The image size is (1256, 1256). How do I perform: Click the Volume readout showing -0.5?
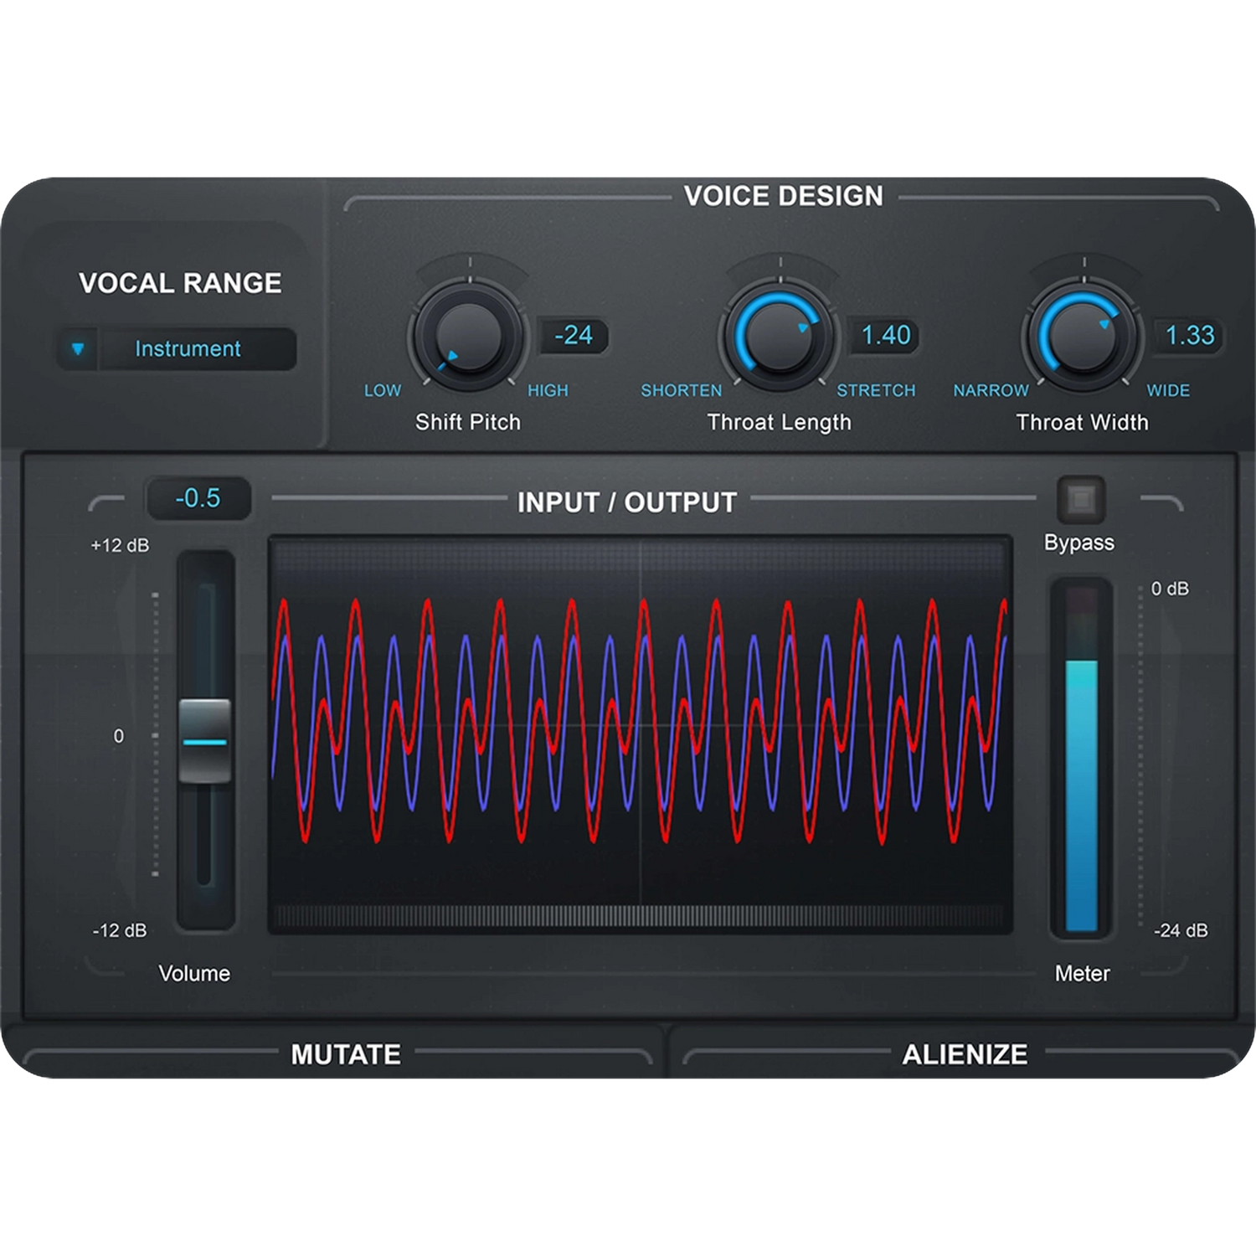click(x=198, y=498)
